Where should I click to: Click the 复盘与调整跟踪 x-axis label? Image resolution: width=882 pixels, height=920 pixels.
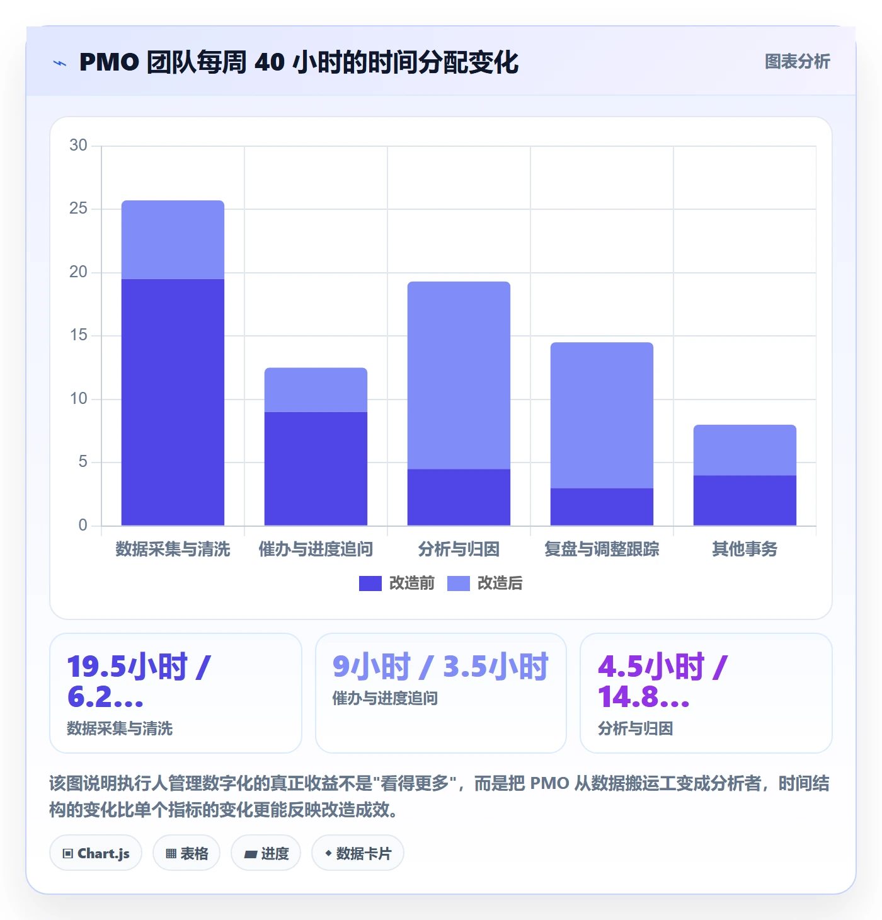pos(602,549)
